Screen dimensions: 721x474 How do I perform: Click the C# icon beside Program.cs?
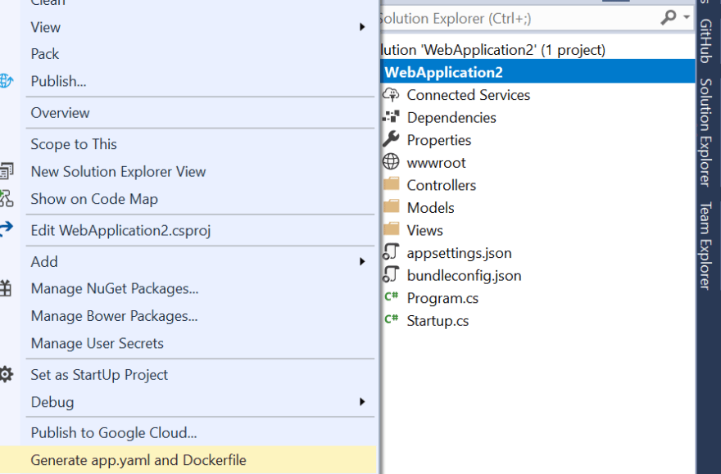[x=392, y=297]
